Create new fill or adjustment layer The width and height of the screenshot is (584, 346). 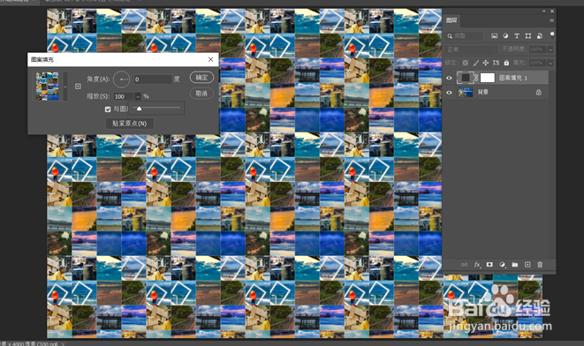coord(503,265)
